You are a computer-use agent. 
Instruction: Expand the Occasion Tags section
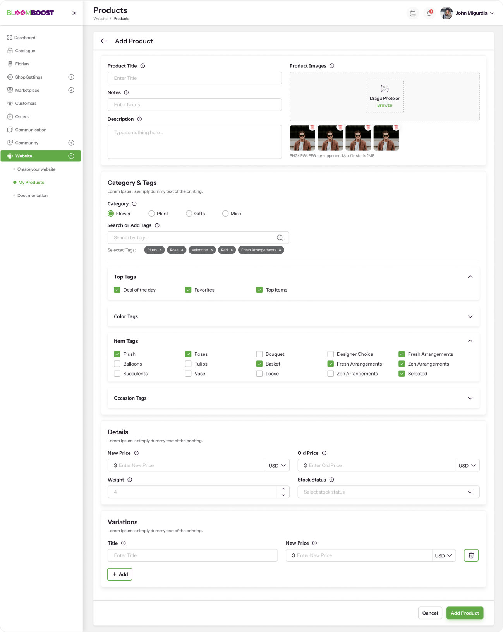[x=470, y=398]
